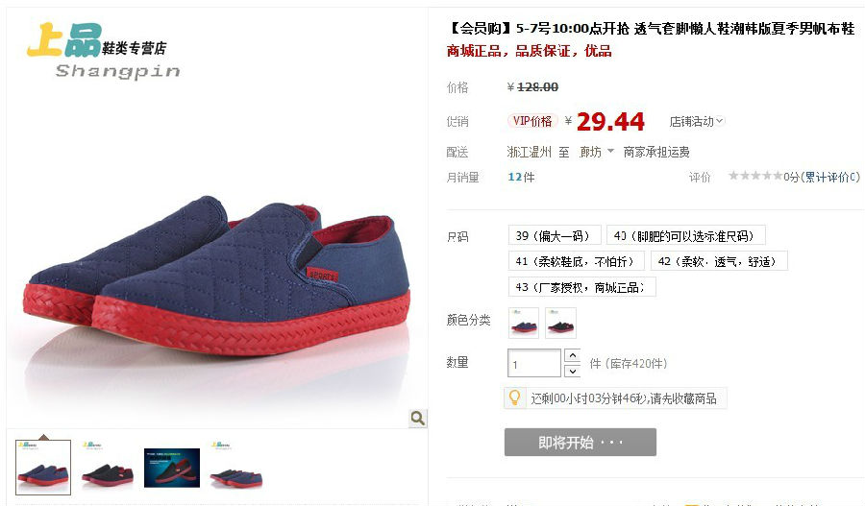Click the quantity input field
The image size is (865, 506).
[534, 363]
